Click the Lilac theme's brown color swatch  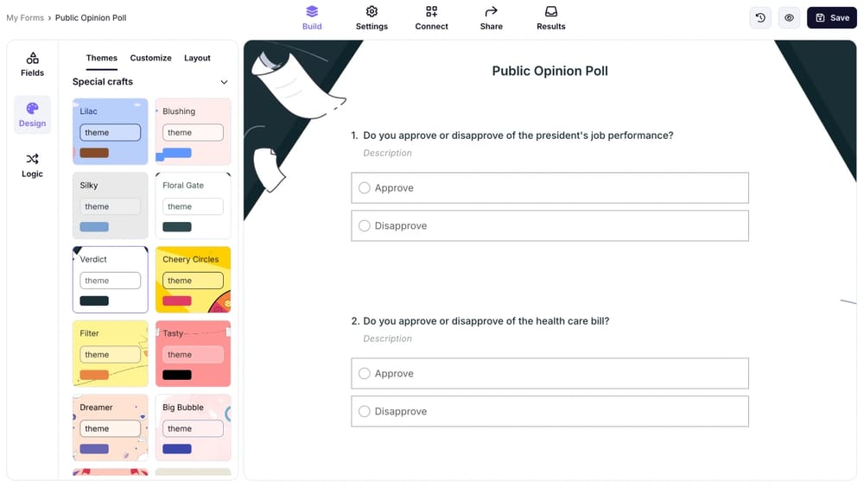tap(94, 153)
